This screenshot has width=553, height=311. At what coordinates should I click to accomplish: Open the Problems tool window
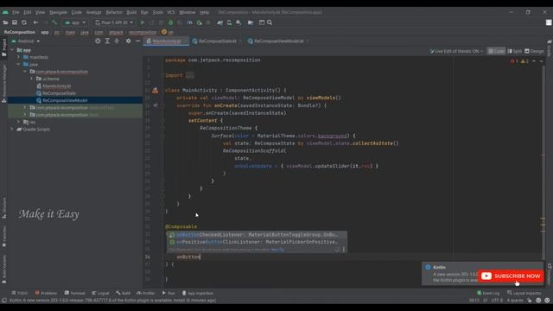[x=46, y=293]
